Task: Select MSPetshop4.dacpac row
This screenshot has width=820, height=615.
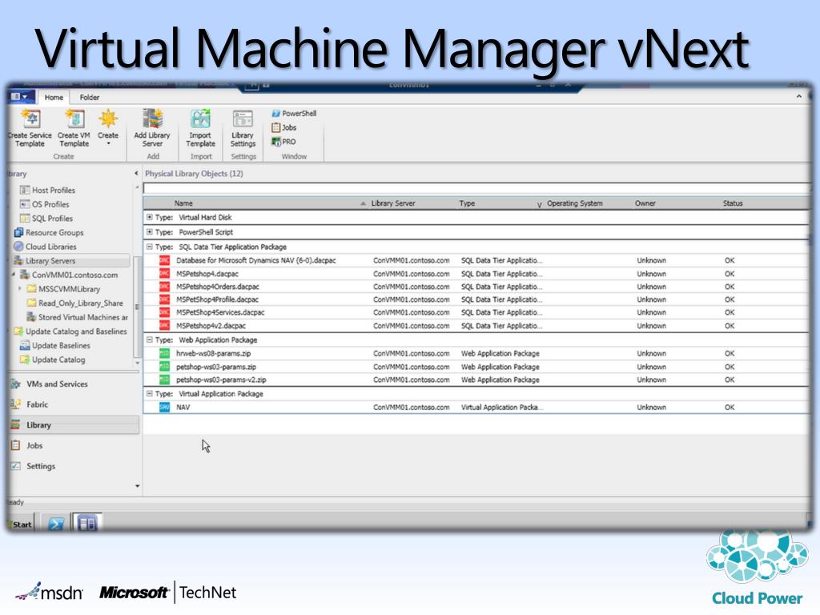Action: [x=476, y=274]
